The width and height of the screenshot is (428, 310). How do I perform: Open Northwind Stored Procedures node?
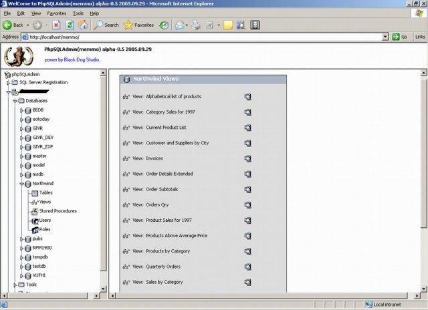pos(58,211)
